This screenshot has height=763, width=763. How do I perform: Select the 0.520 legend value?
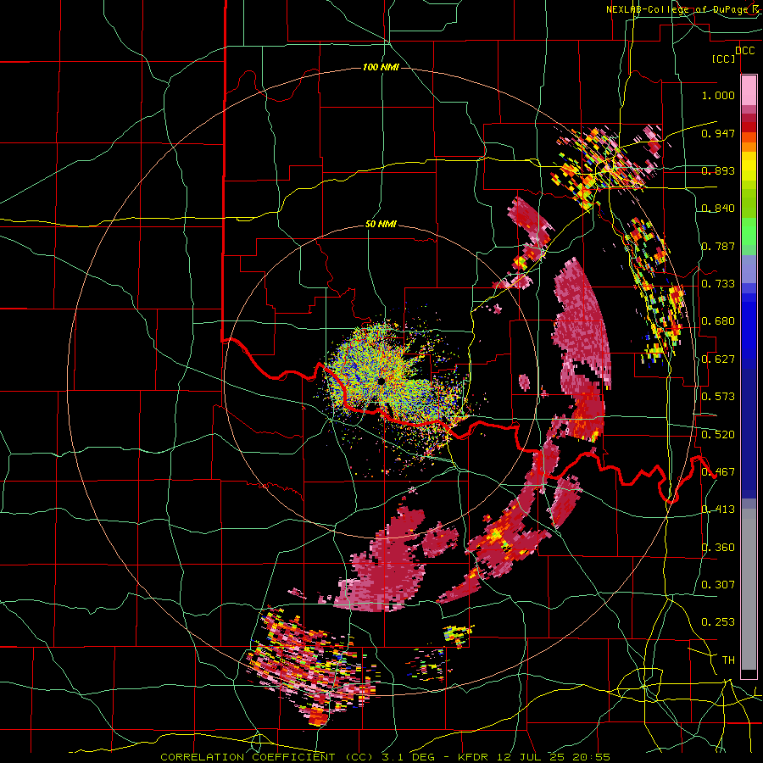pyautogui.click(x=718, y=435)
